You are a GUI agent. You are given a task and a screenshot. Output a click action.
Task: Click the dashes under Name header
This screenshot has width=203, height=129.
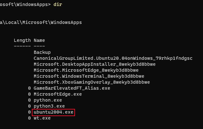click(x=39, y=46)
